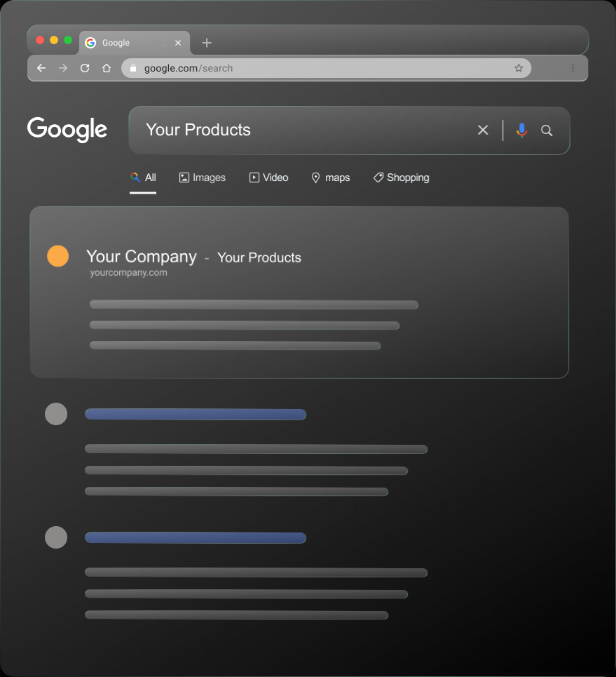The image size is (616, 677).
Task: Close the Google browser tab
Action: click(x=178, y=43)
